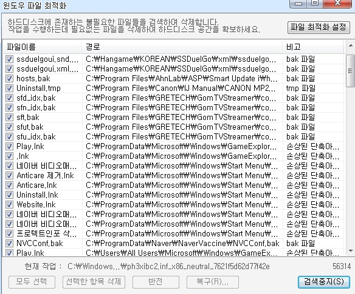Click the 검색중지(S) stop search button
Image resolution: width=355 pixels, height=294 pixels.
324,282
